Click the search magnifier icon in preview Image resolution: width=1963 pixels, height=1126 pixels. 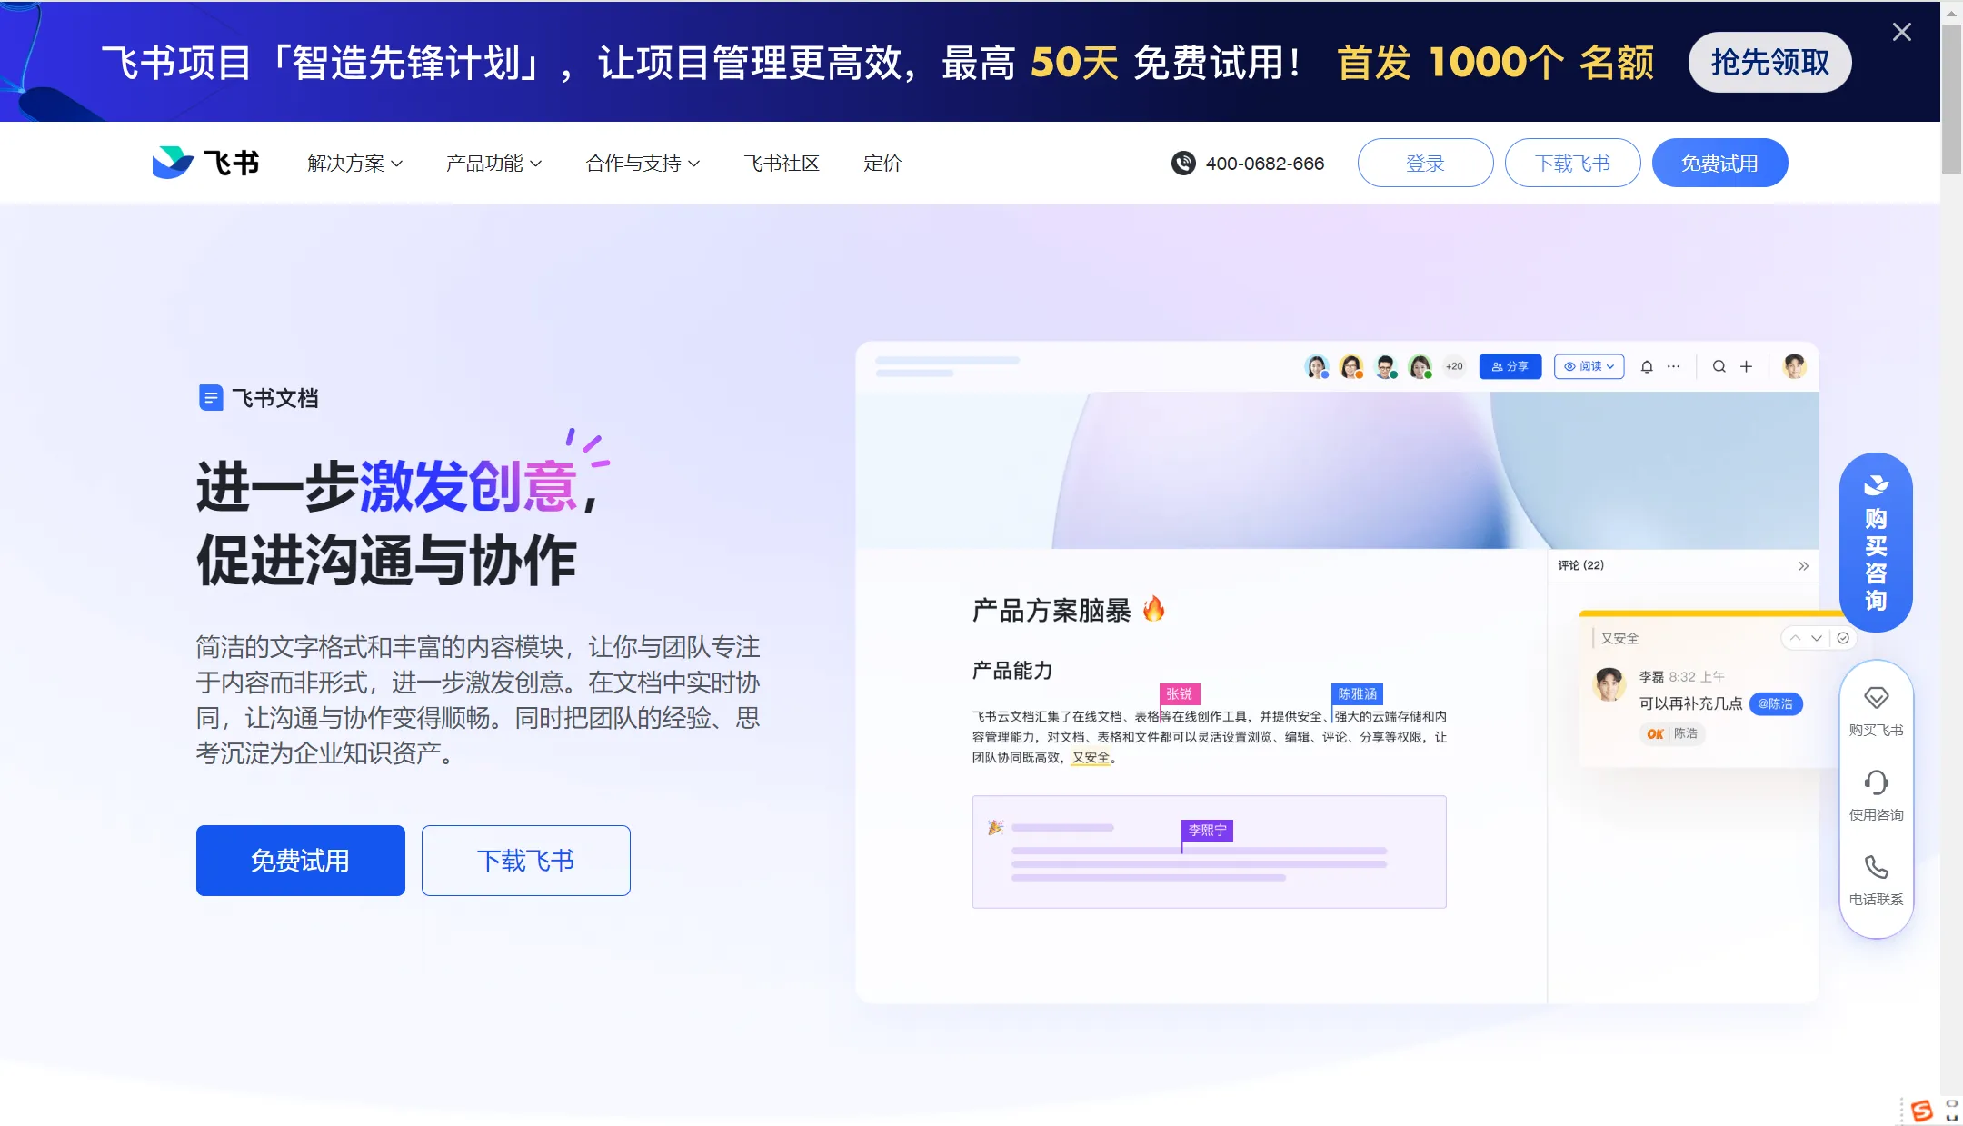click(x=1719, y=366)
